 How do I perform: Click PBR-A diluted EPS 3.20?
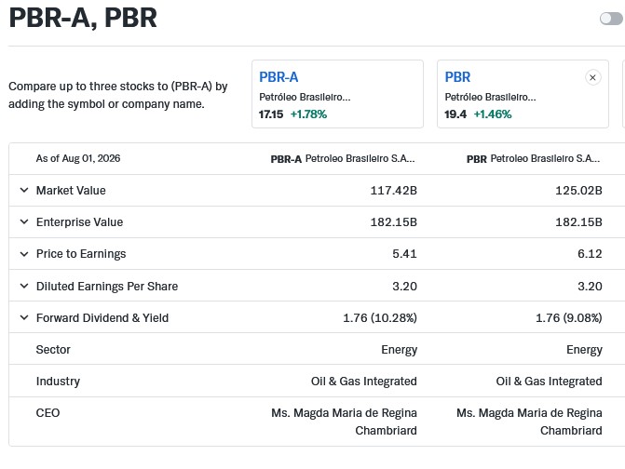pos(404,286)
